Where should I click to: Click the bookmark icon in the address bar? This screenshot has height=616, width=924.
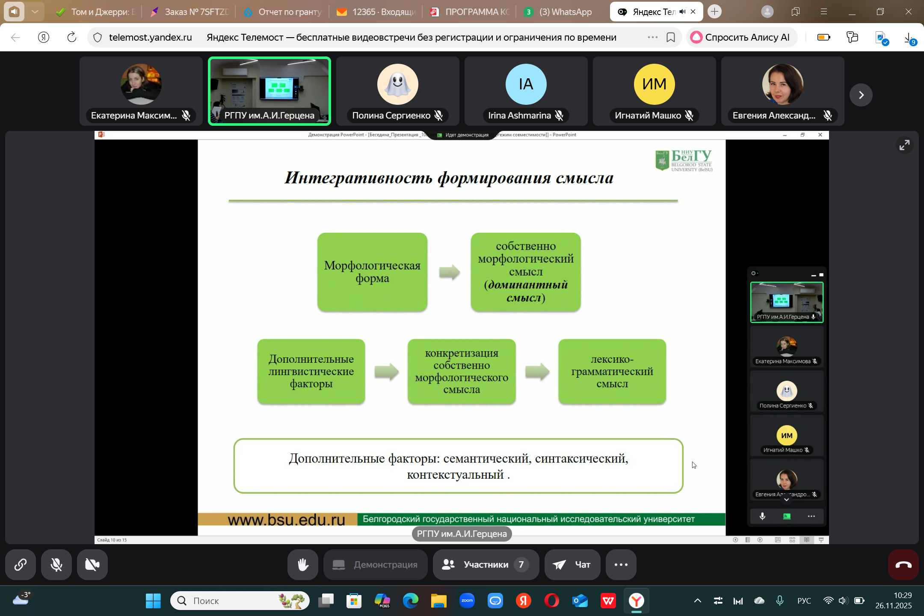pos(671,38)
